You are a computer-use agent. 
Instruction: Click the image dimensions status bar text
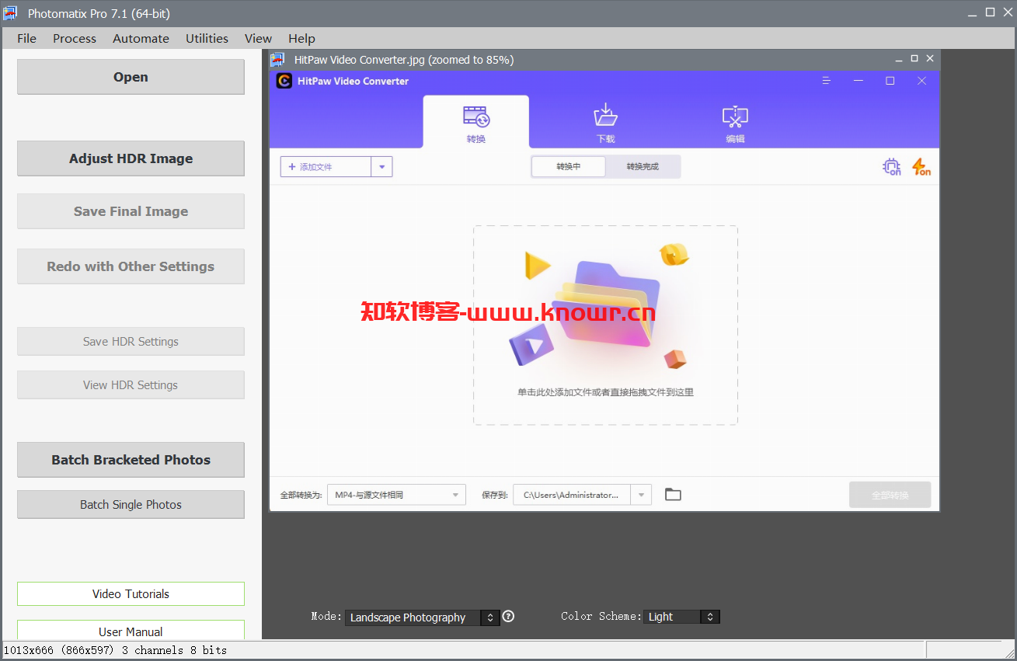click(x=116, y=650)
